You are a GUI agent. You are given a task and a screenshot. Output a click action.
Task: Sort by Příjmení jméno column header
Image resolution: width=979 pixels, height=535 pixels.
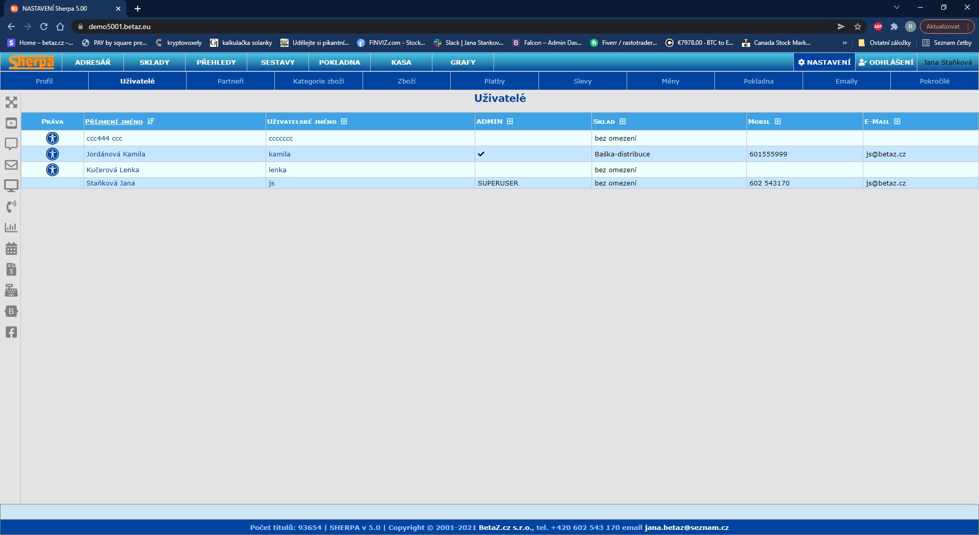point(114,122)
